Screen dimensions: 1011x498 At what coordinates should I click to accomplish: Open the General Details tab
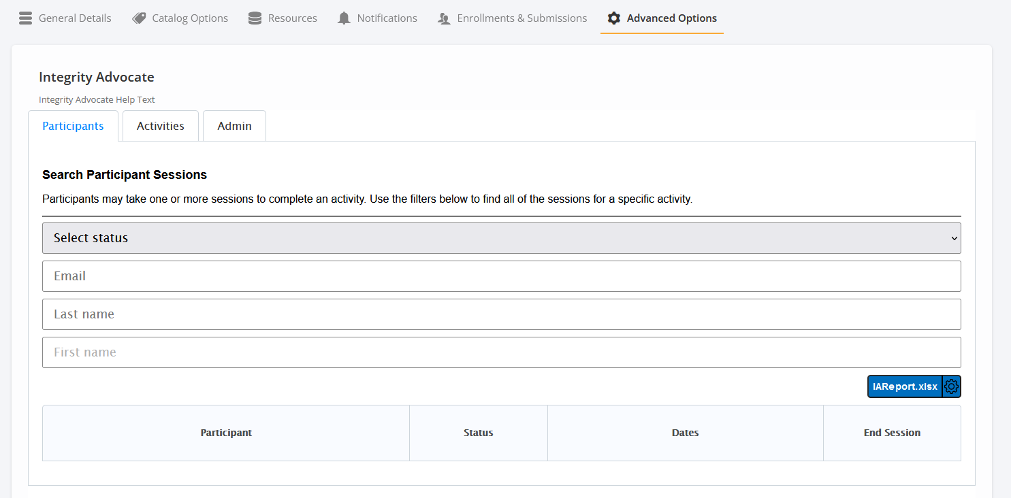[65, 18]
